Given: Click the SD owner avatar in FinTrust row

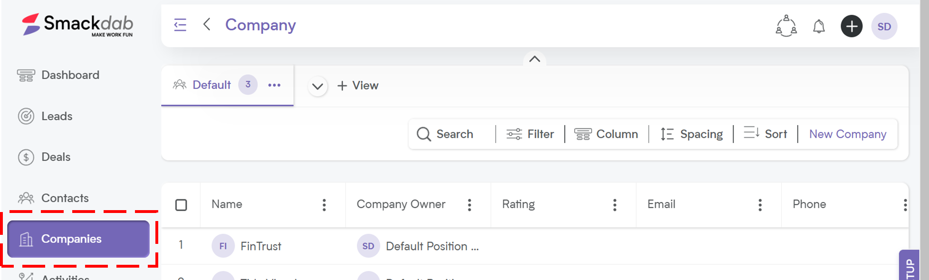Looking at the screenshot, I should pyautogui.click(x=368, y=246).
